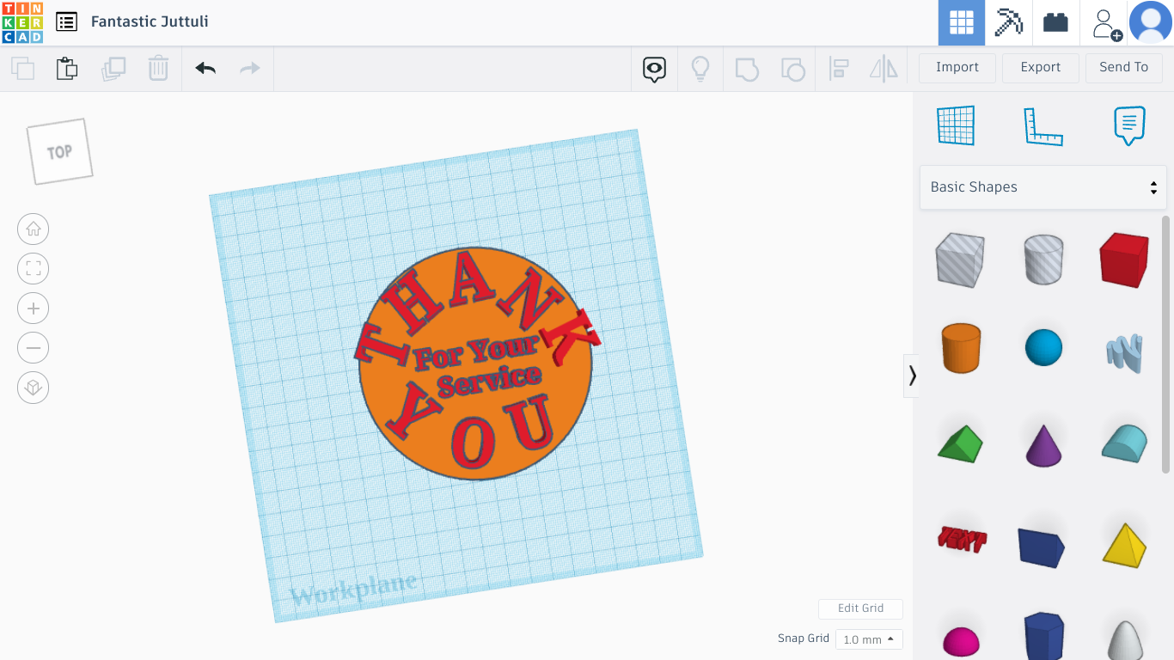Pick the striped Cylinder hole shape

point(1043,259)
